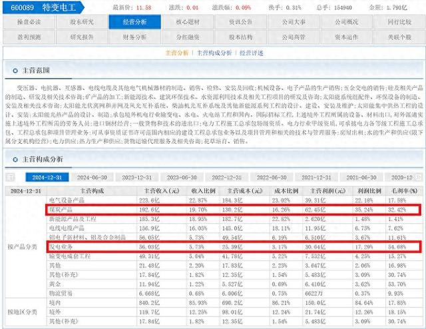Open the 同行比较 tab

(399, 22)
